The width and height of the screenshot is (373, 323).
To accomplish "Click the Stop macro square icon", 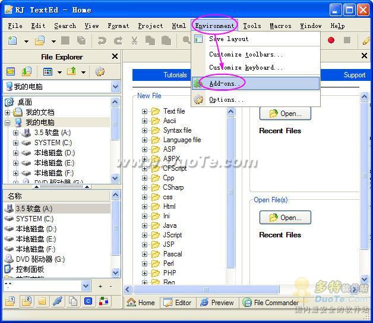I will coord(347,40).
